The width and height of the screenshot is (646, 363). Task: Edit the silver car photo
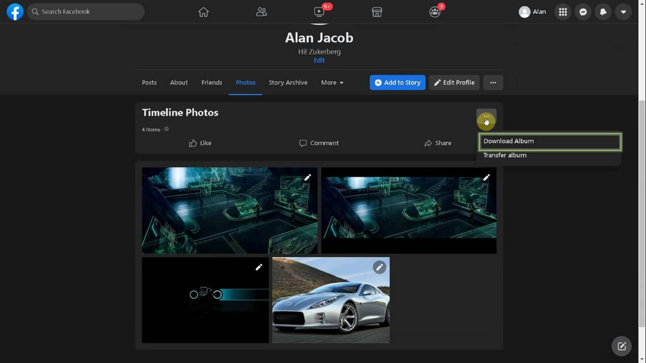(x=380, y=268)
